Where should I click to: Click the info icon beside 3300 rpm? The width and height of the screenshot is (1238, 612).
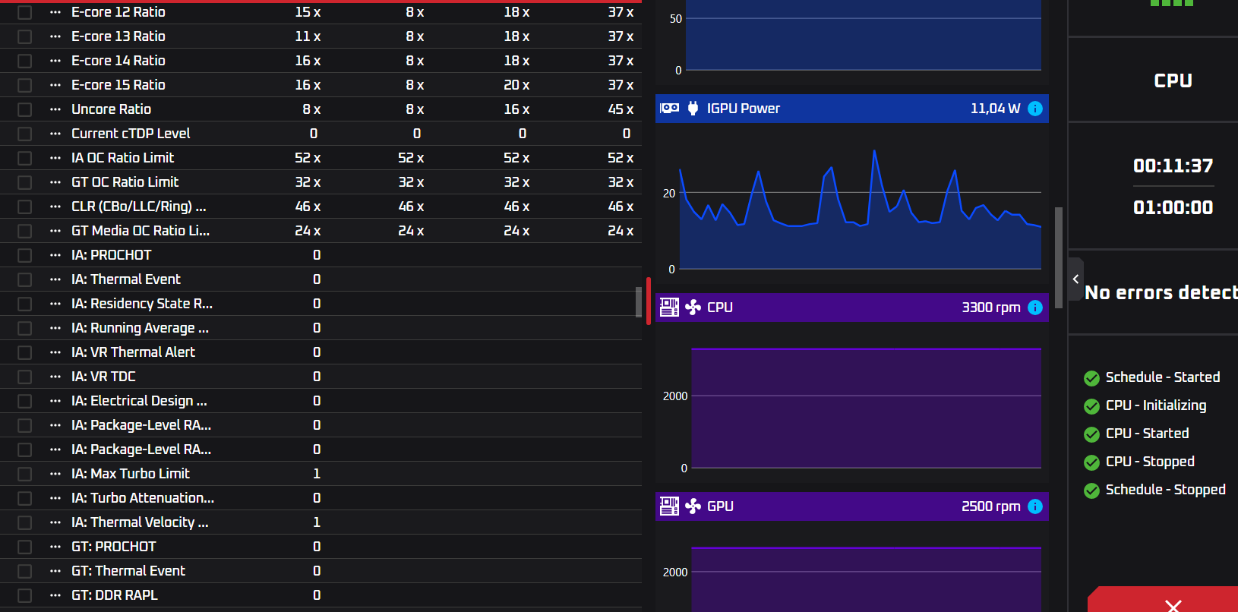[1035, 308]
